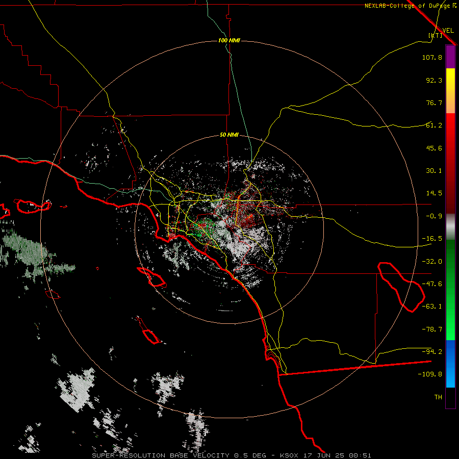Click the [KT] units label

coord(436,35)
